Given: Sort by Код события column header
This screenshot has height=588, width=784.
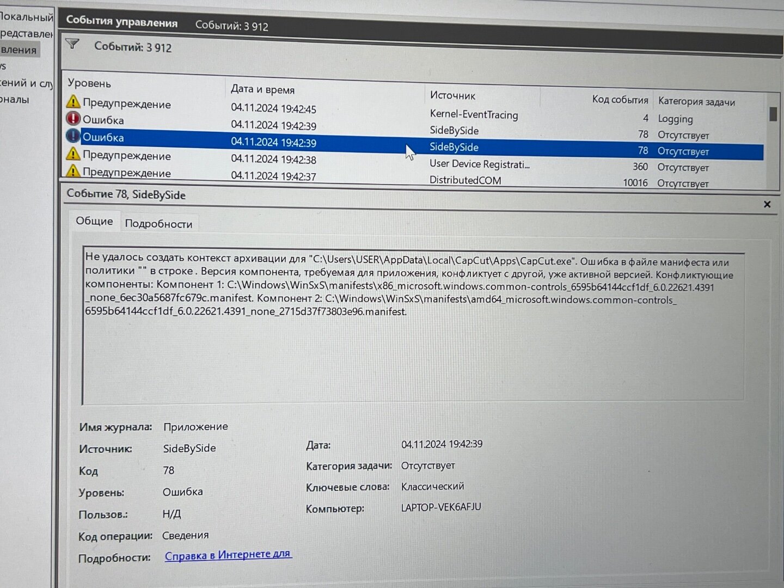Looking at the screenshot, I should (620, 100).
